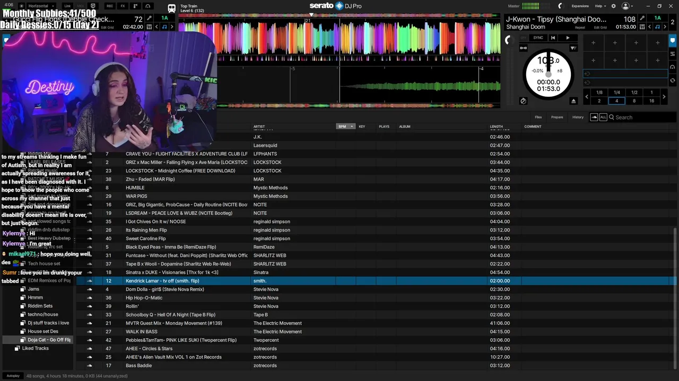Open settings via the gear icon

coord(614,6)
